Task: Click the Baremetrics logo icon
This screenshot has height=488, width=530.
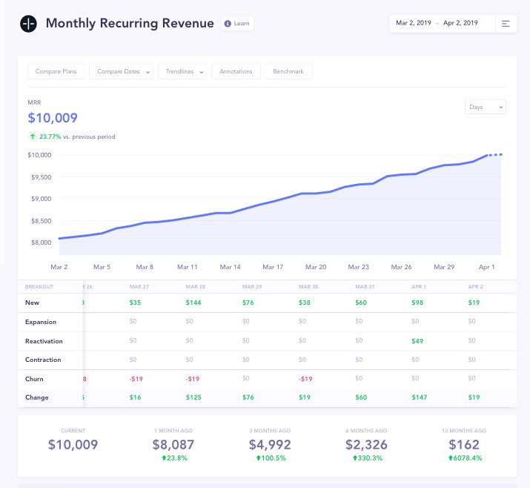Action: 28,23
